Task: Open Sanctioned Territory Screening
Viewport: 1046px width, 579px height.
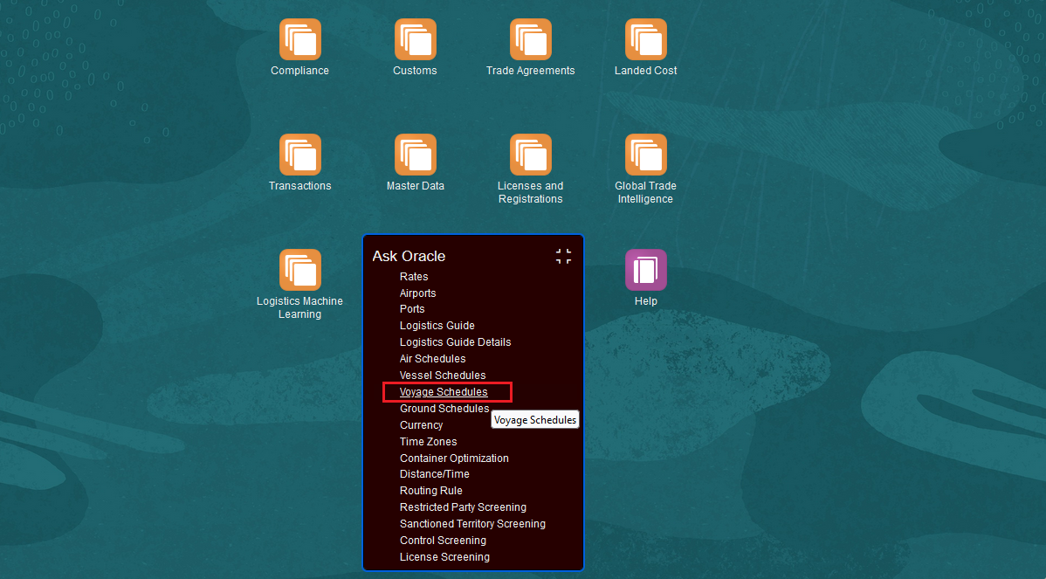Action: tap(472, 524)
